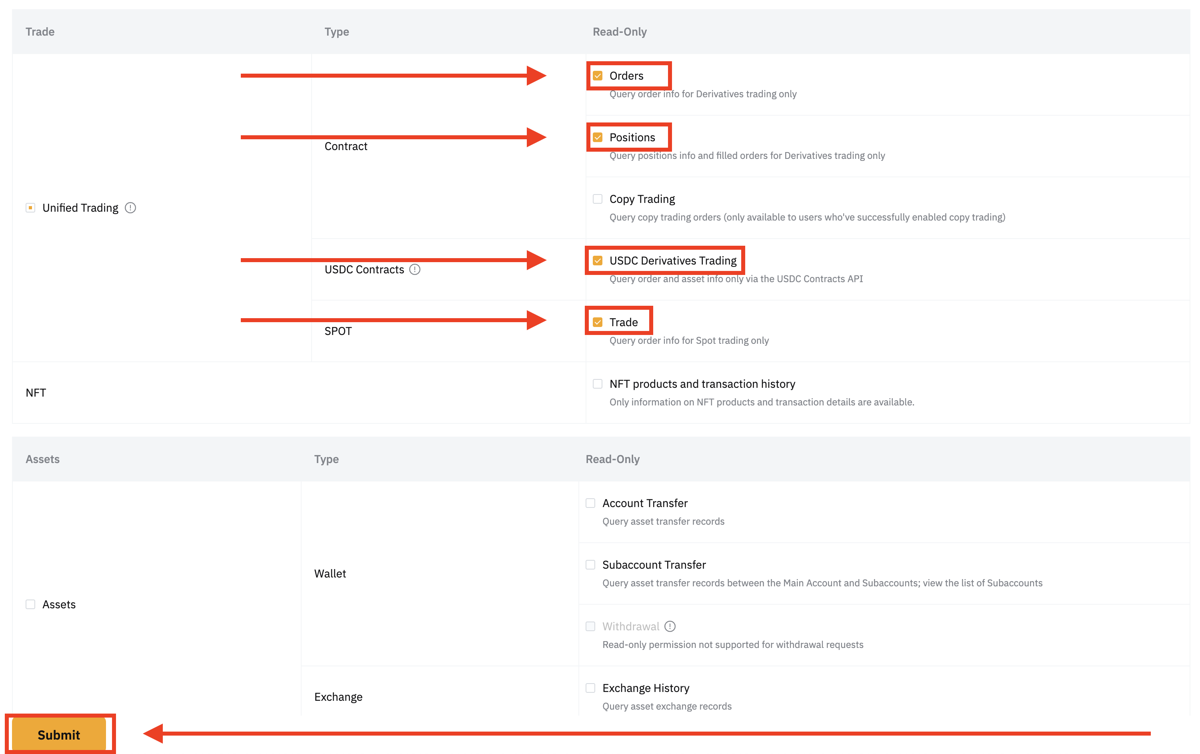Enable the Account Transfer checkbox
Viewport: 1200px width, 754px height.
tap(590, 503)
